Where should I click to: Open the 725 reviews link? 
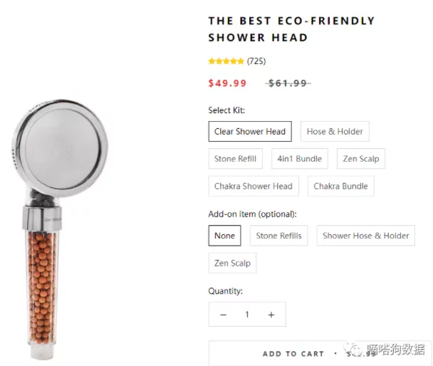(256, 61)
